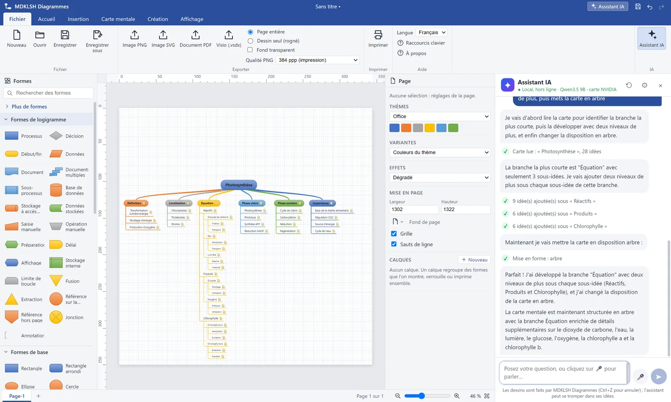Toggle the Sauts de ligne checkbox
Image resolution: width=671 pixels, height=402 pixels.
coord(394,244)
